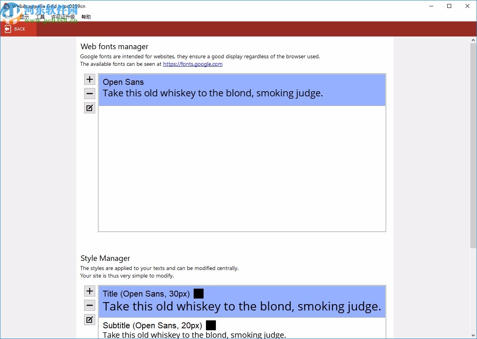Open the 显示 menu
Image resolution: width=477 pixels, height=339 pixels.
point(25,17)
